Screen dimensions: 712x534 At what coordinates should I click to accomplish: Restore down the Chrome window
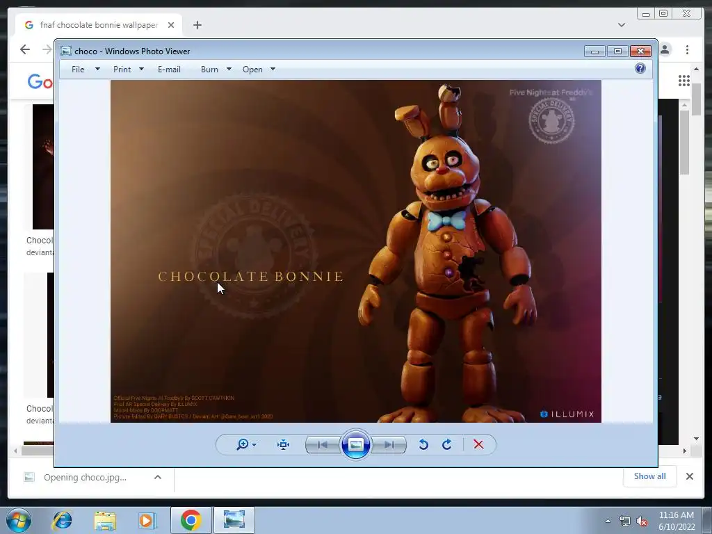point(663,14)
